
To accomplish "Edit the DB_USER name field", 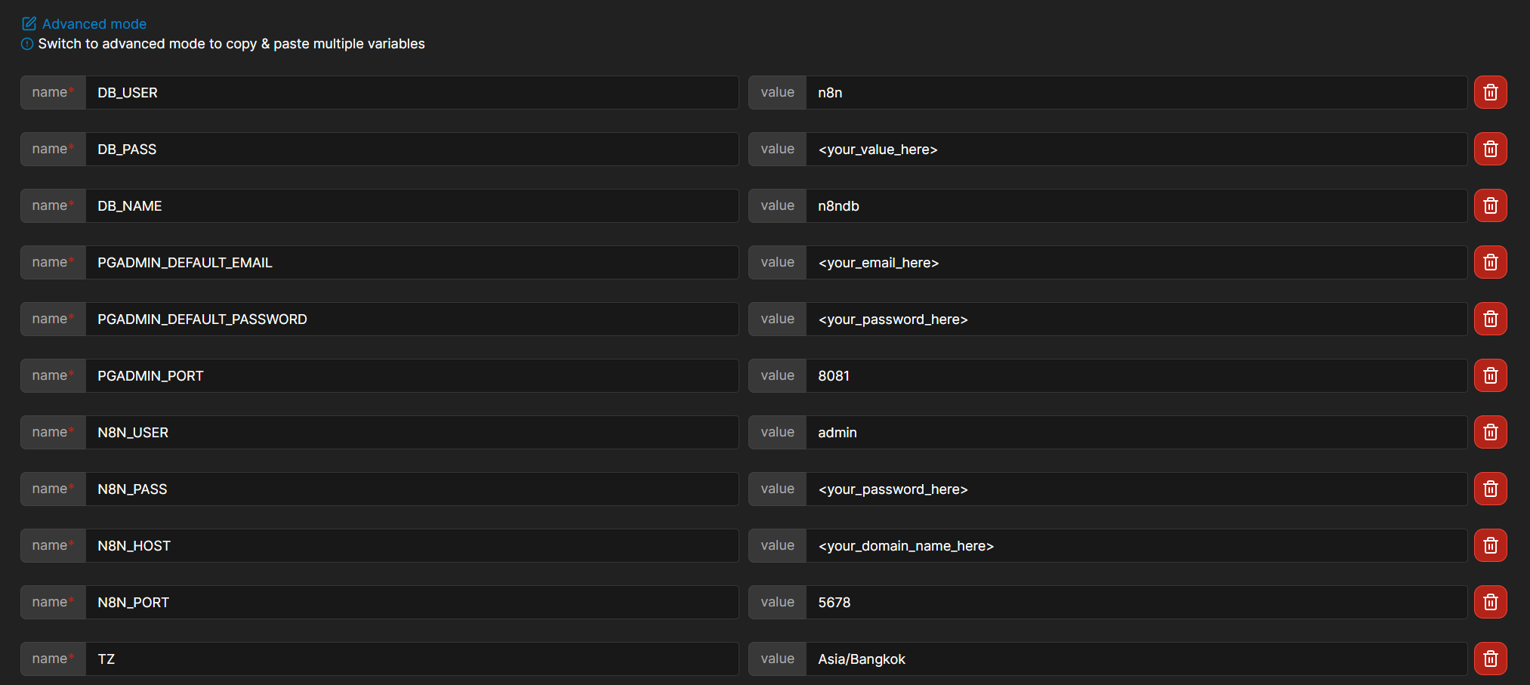I will coord(412,92).
